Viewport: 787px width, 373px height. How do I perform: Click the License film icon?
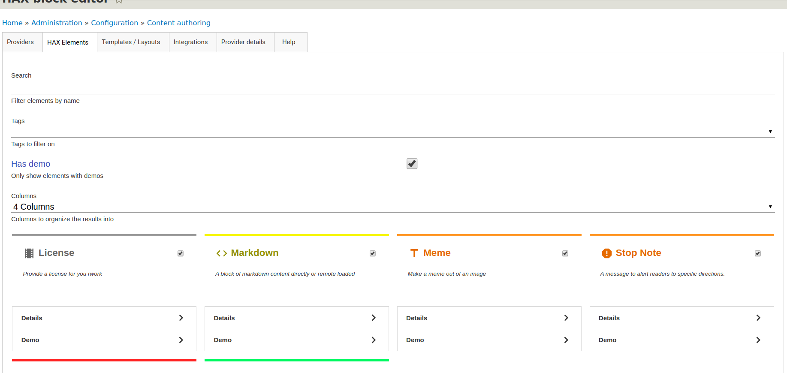29,253
